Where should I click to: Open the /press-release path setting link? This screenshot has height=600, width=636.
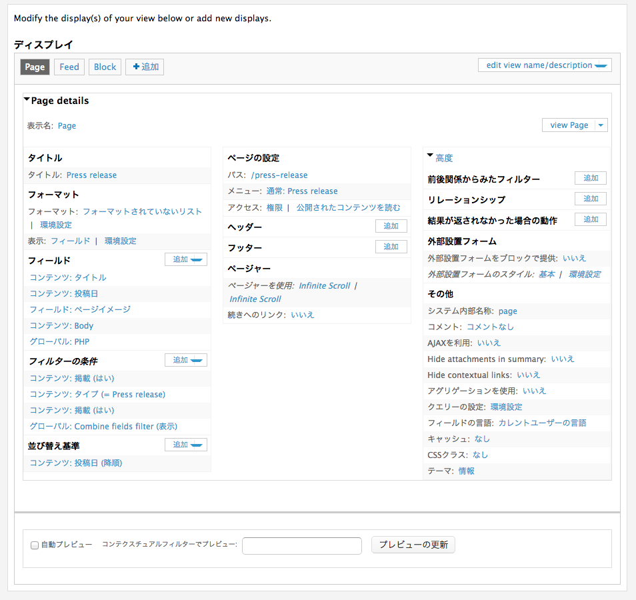(x=279, y=175)
